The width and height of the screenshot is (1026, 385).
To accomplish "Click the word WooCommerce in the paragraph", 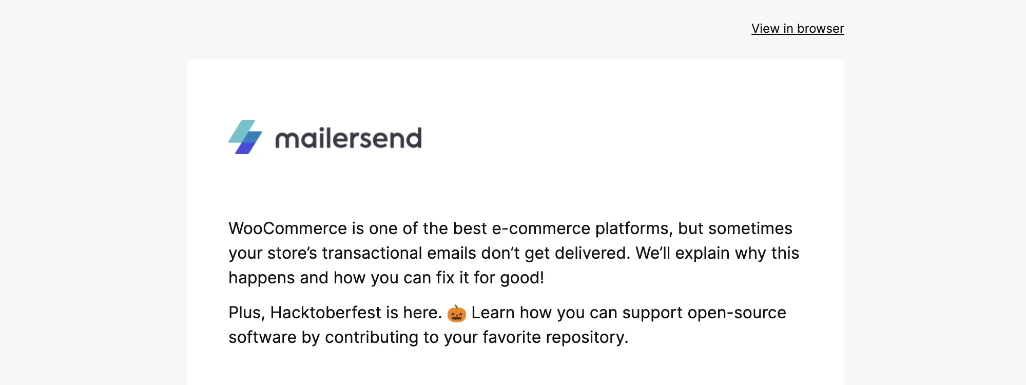I will [x=287, y=228].
